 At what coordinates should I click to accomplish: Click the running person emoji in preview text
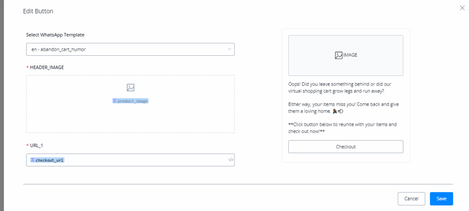[335, 111]
